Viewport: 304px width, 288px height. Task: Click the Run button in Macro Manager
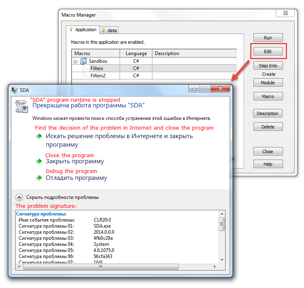click(268, 38)
